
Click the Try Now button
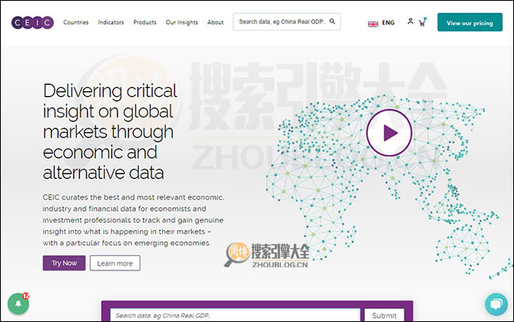click(x=64, y=263)
